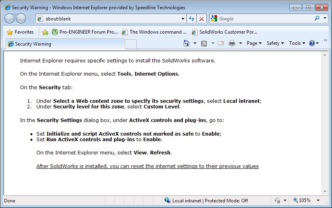
Task: Click the Stop loading red X icon
Action: [202, 19]
